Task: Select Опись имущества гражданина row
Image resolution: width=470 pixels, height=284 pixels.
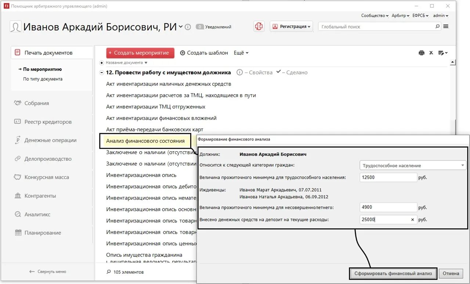Action: [144, 255]
